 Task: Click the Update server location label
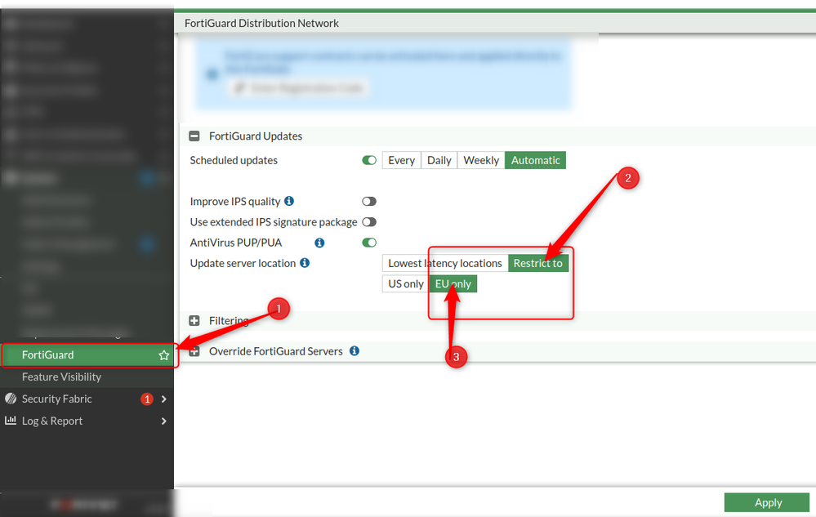click(243, 263)
